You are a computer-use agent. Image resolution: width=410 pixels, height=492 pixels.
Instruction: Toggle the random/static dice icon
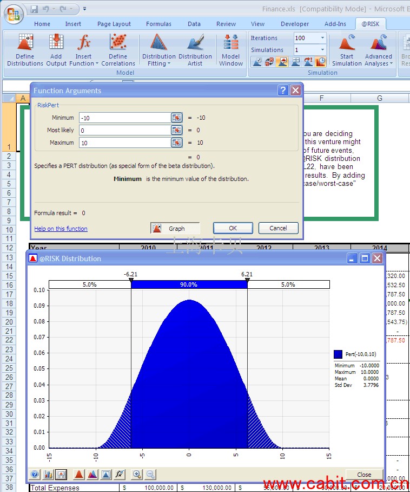coord(269,62)
